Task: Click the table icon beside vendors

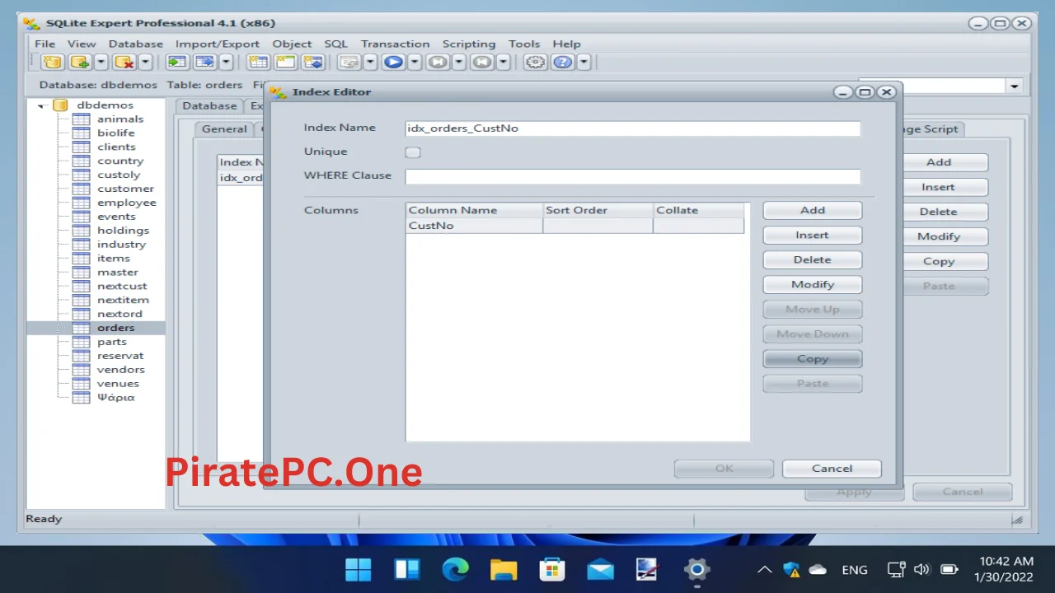Action: 81,370
